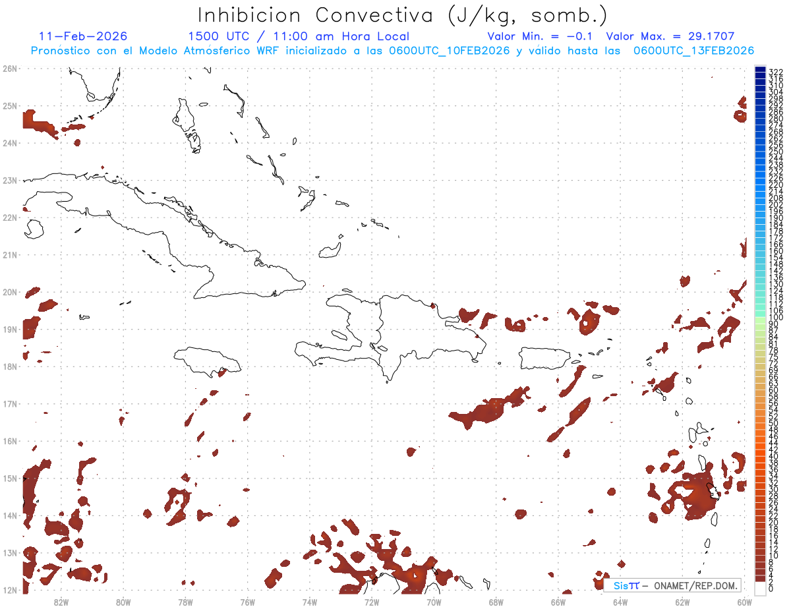Click the '14N' latitude label
The width and height of the screenshot is (791, 611).
[x=10, y=515]
